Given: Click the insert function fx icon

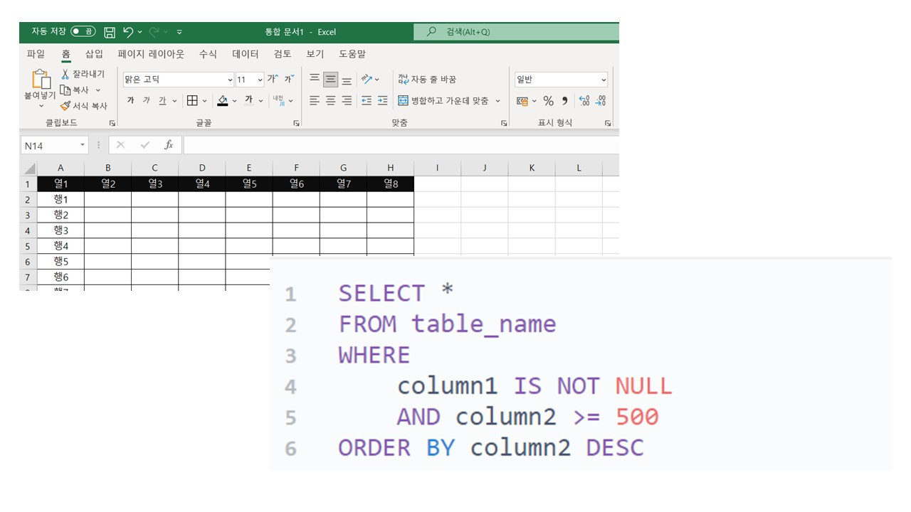Looking at the screenshot, I should pyautogui.click(x=169, y=145).
